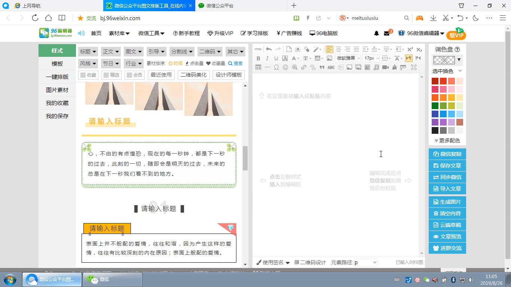Open the special character Omega tool

276,68
